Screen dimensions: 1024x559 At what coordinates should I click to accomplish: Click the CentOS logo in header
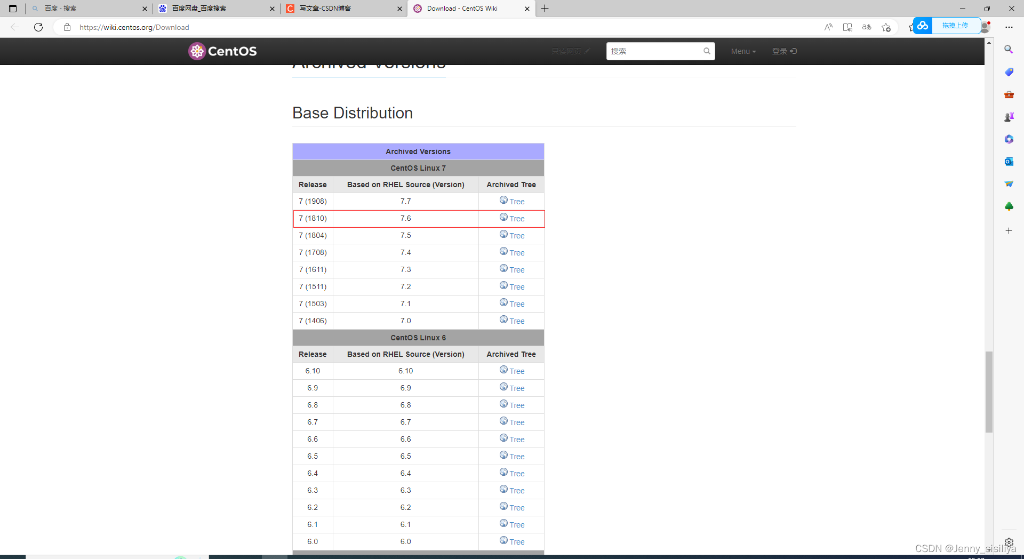[222, 51]
